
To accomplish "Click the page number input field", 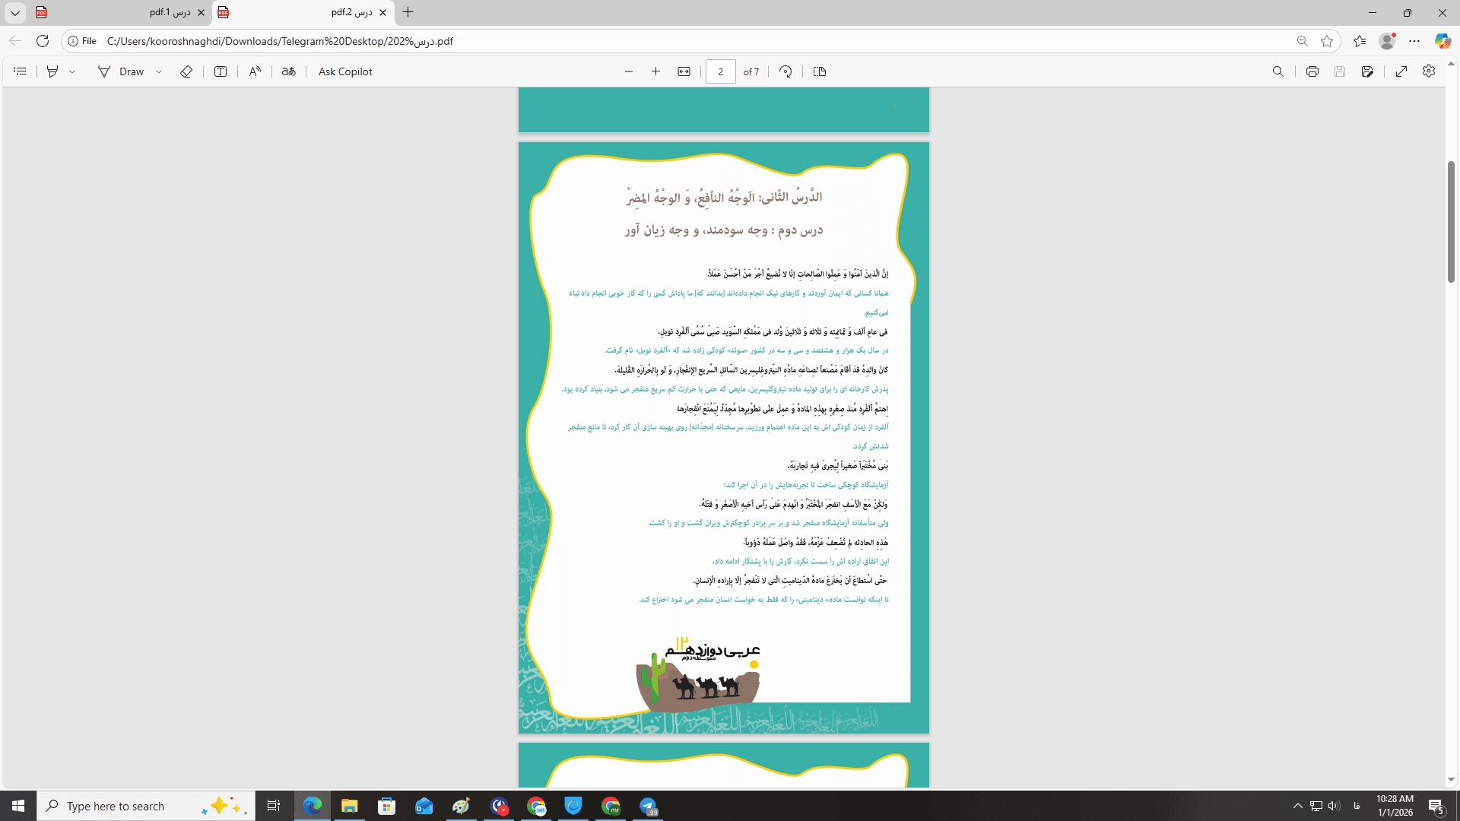I will coord(720,71).
